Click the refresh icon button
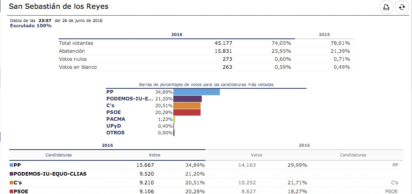The width and height of the screenshot is (412, 194). (402, 7)
